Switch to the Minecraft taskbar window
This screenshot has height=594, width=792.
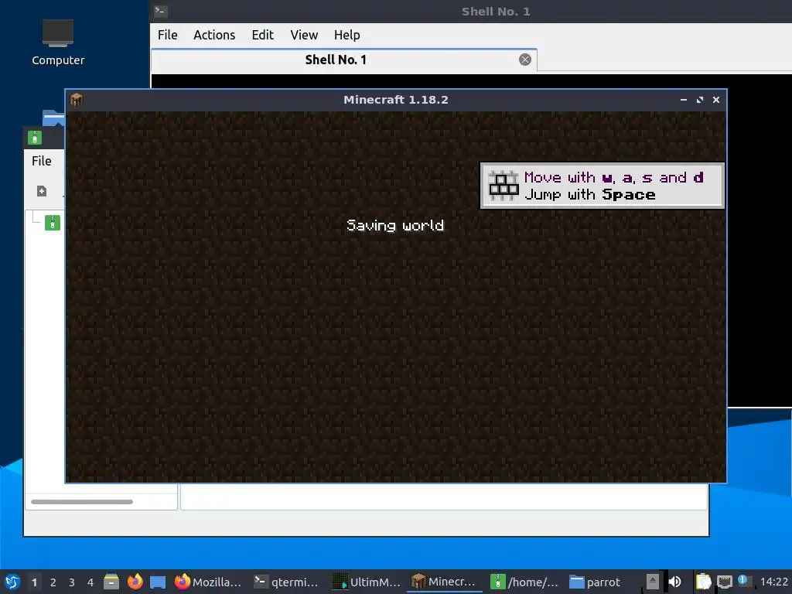tap(446, 582)
